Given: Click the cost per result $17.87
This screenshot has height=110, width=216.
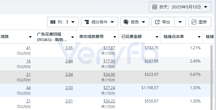Looking at the screenshot, I should coord(109,48).
